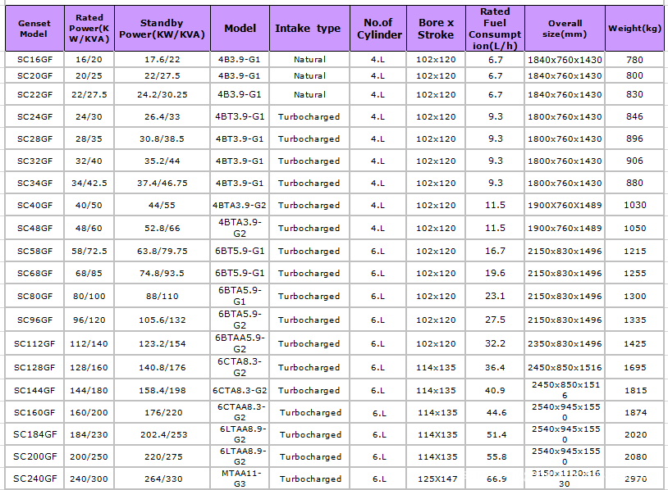
Task: Click rated power value 16/20
Action: click(89, 60)
